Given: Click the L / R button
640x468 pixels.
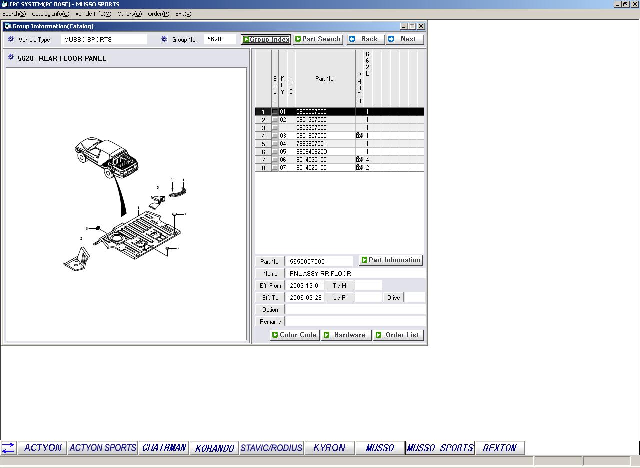Looking at the screenshot, I should pyautogui.click(x=339, y=298).
